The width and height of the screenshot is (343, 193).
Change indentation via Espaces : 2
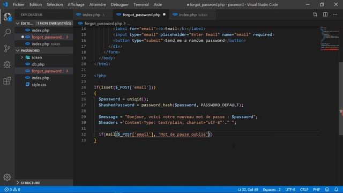coord(272,189)
